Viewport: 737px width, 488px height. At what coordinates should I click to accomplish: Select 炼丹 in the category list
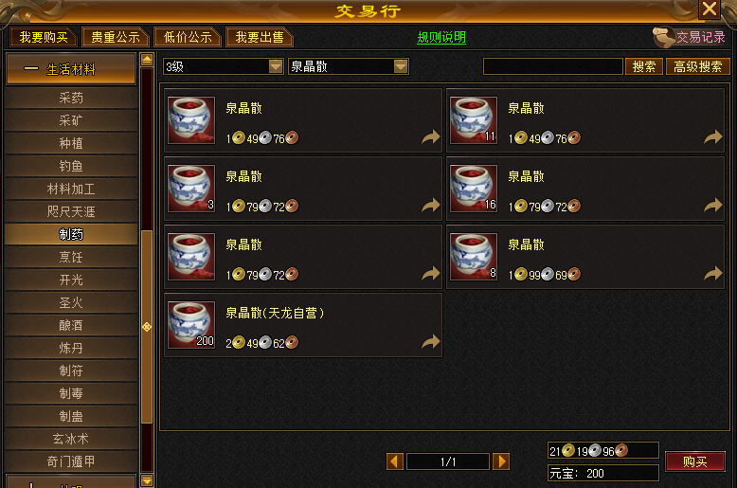point(71,348)
